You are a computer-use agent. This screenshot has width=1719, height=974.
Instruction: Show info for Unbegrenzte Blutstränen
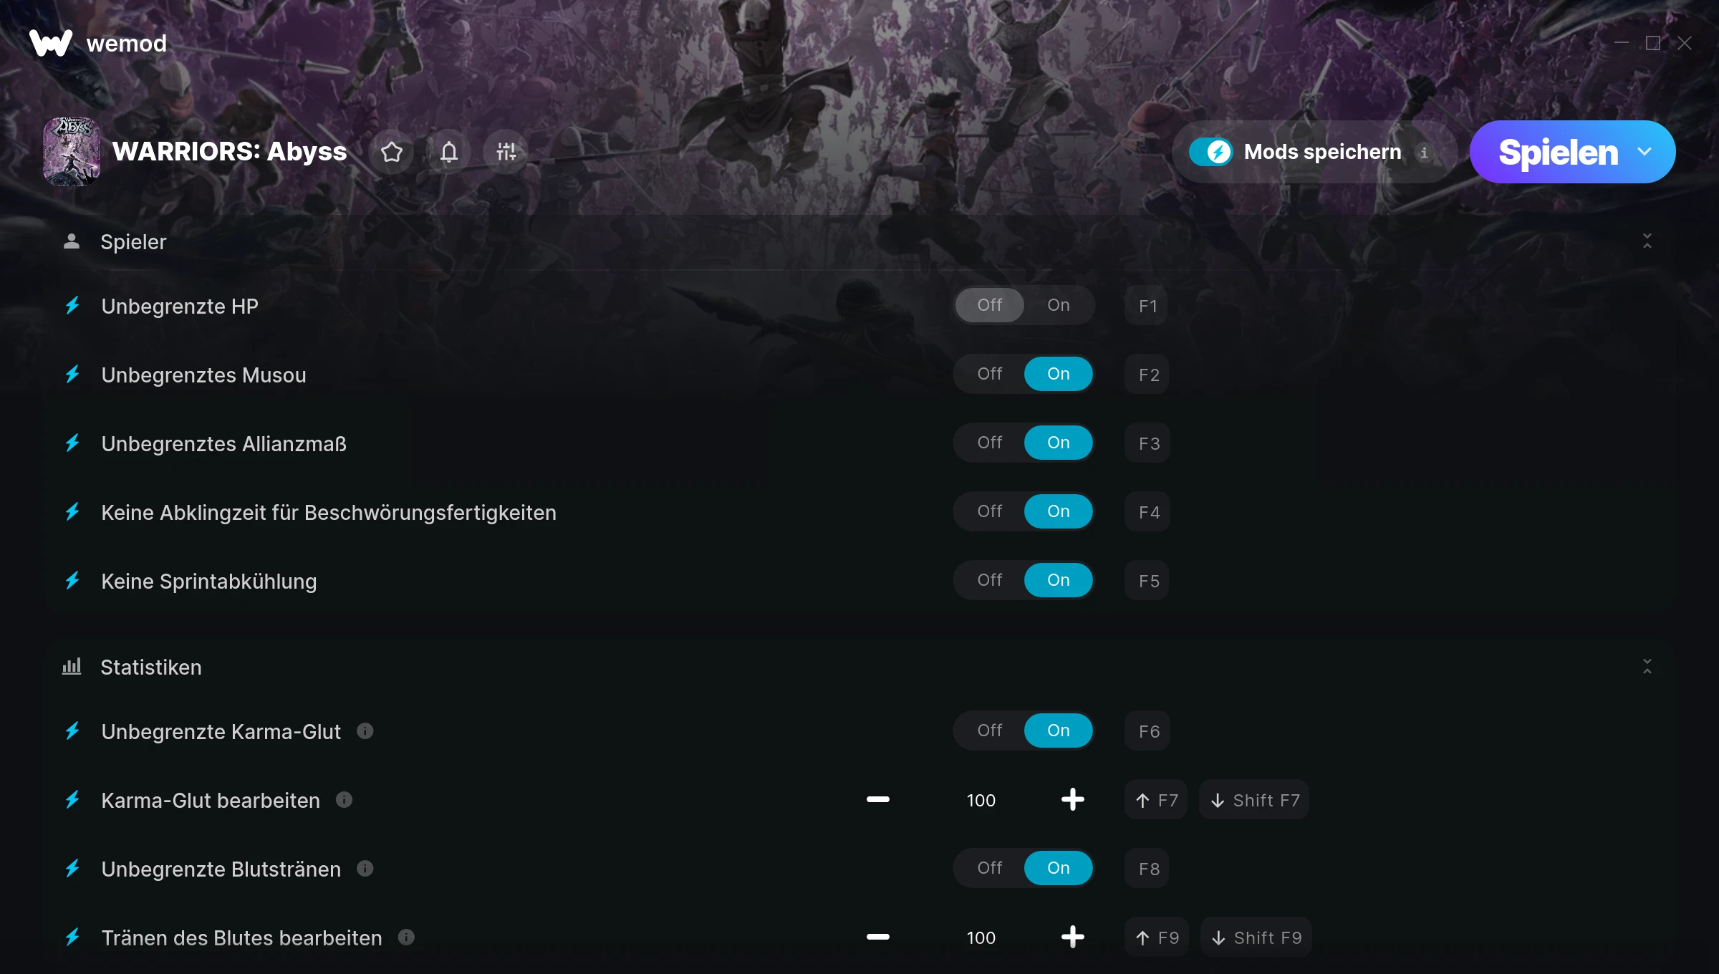[x=365, y=869]
